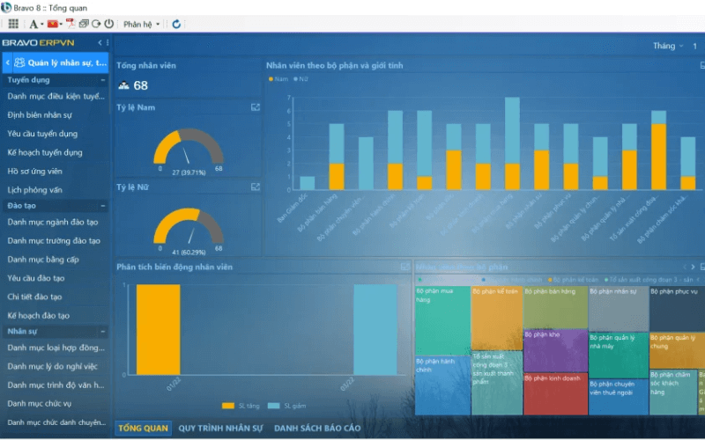This screenshot has width=705, height=440.
Task: Click the PDF export toolbar icon
Action: 69,24
